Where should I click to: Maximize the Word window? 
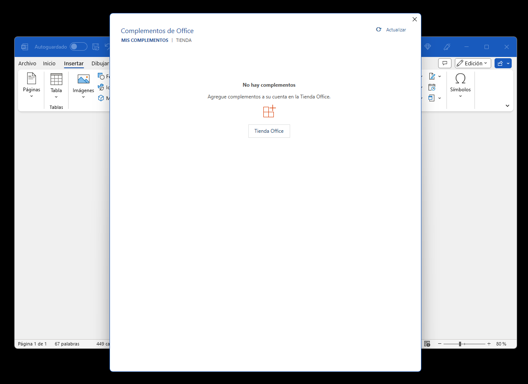click(x=487, y=47)
